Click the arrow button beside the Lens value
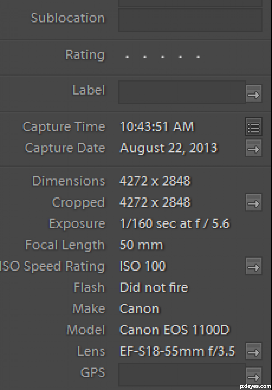Viewport: 272px width, 390px height. click(253, 352)
